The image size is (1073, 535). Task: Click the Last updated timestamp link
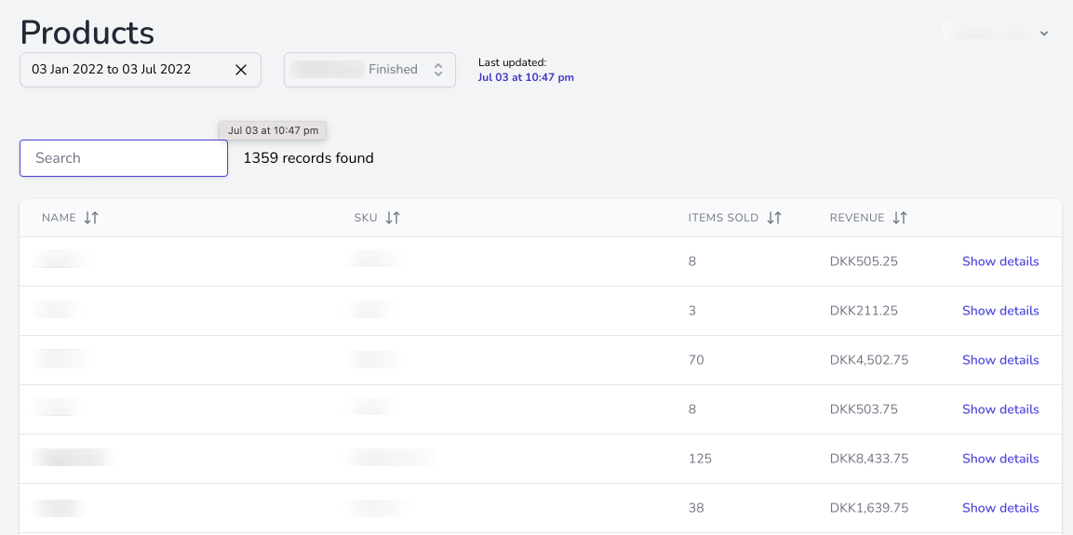click(x=526, y=77)
